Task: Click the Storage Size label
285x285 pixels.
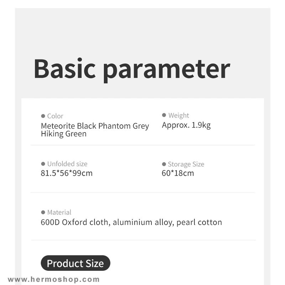Action: pos(186,164)
